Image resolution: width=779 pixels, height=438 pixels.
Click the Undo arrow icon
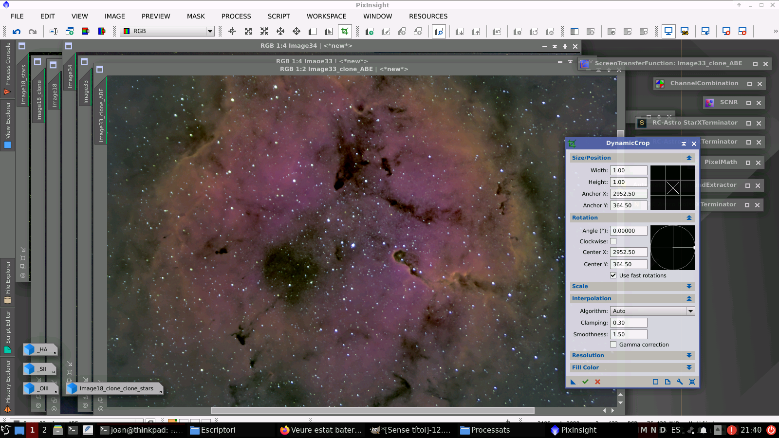18,31
